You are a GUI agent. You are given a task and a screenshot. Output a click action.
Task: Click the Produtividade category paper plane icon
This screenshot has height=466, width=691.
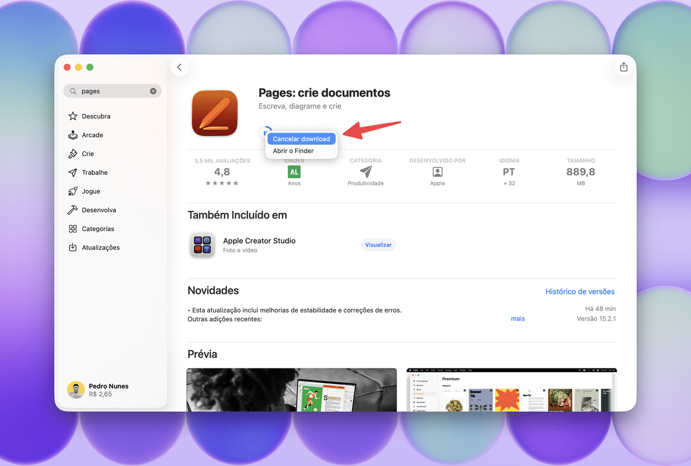tap(366, 172)
